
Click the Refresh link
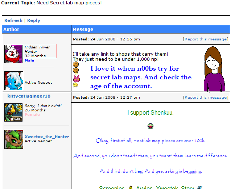click(13, 20)
